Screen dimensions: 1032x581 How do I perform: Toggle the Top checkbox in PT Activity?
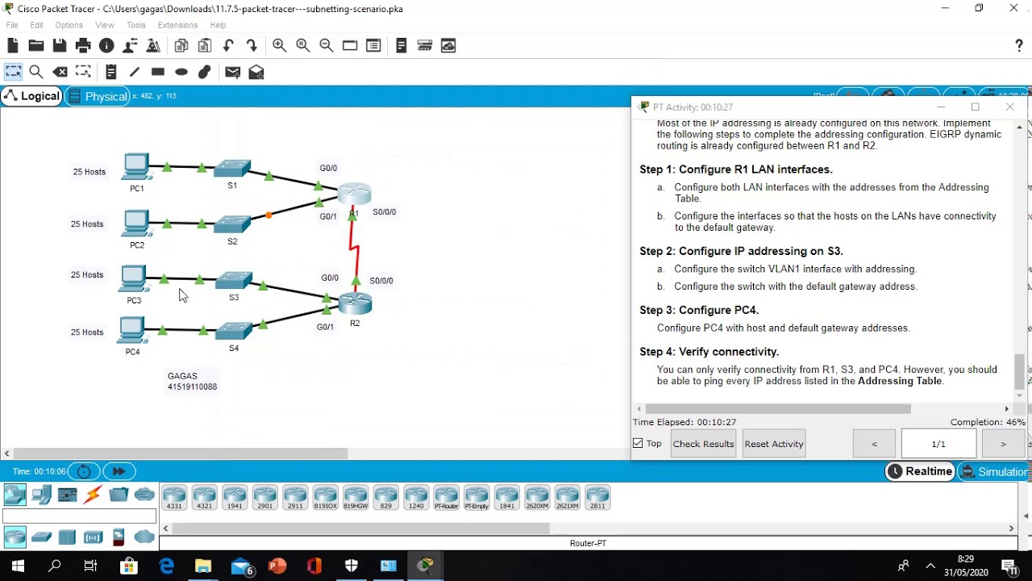click(639, 444)
